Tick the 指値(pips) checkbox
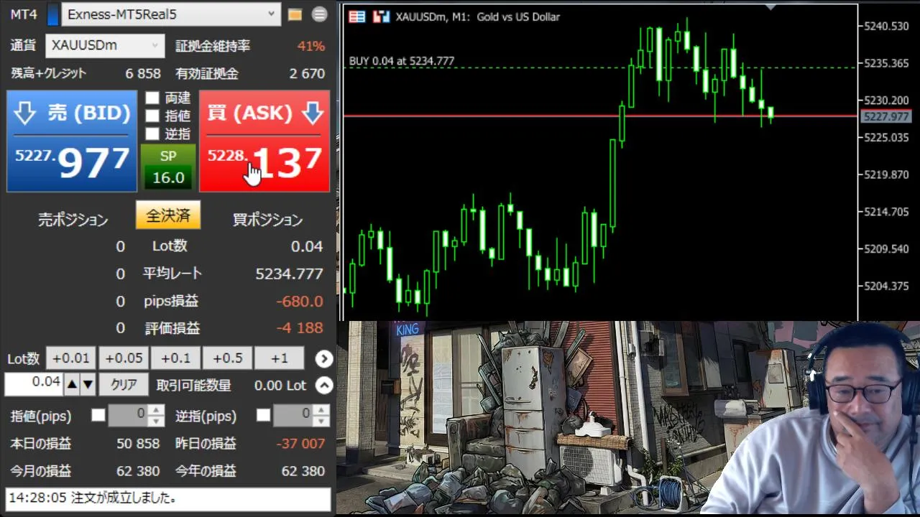Screen dimensions: 920x517 [x=98, y=415]
